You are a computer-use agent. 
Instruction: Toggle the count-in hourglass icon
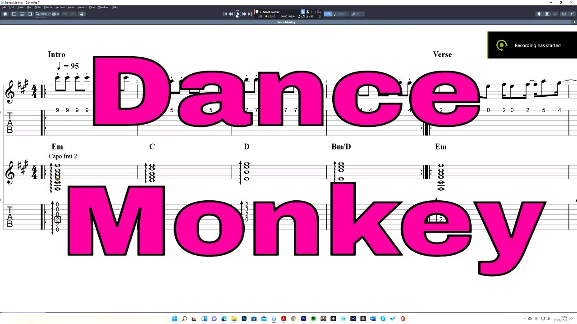(x=303, y=12)
